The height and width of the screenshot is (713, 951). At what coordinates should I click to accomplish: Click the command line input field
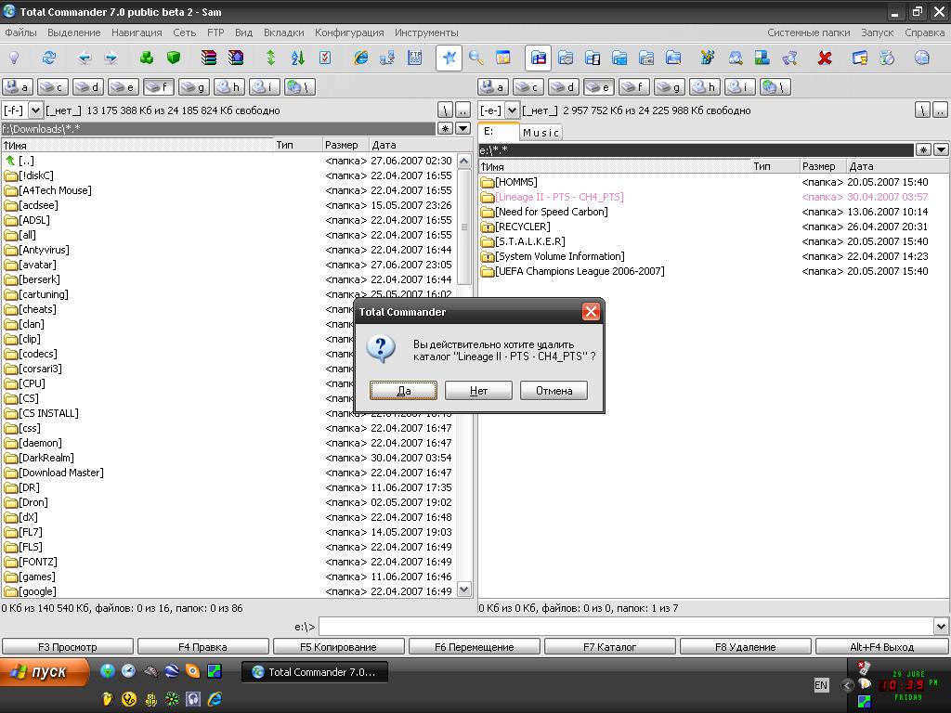tap(626, 627)
